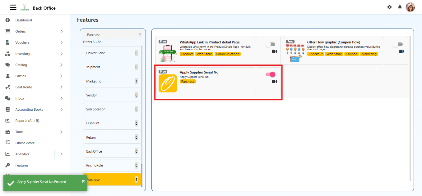Dismiss the Apply Supplier Serial No Enabled toast
The height and width of the screenshot is (196, 422).
83,181
